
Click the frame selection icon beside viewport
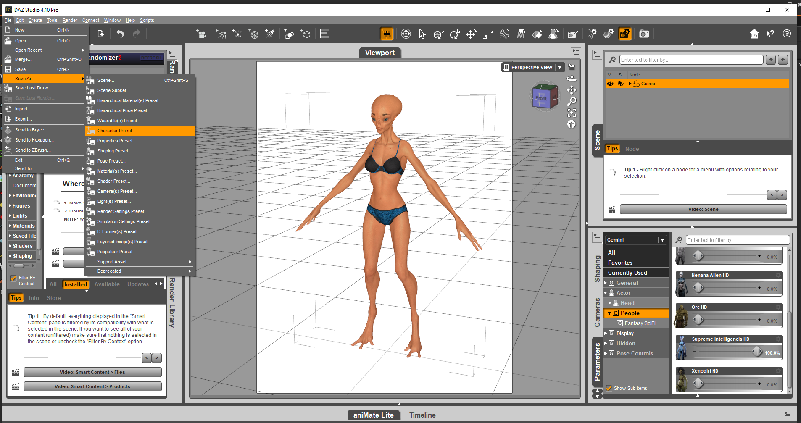pos(572,113)
